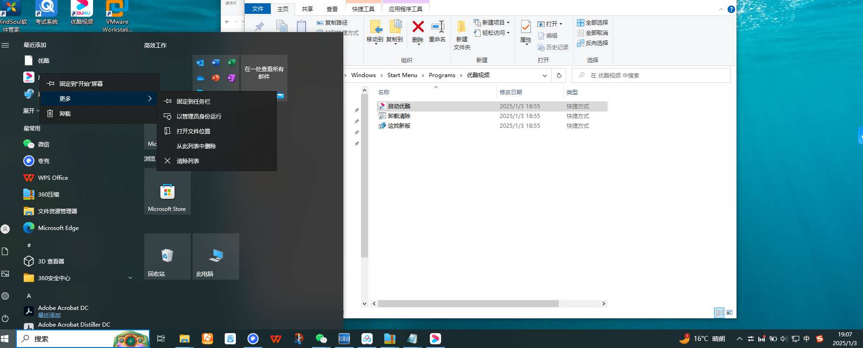This screenshot has width=863, height=348.
Task: Select the 启动优酷 shortcut file
Action: [399, 106]
